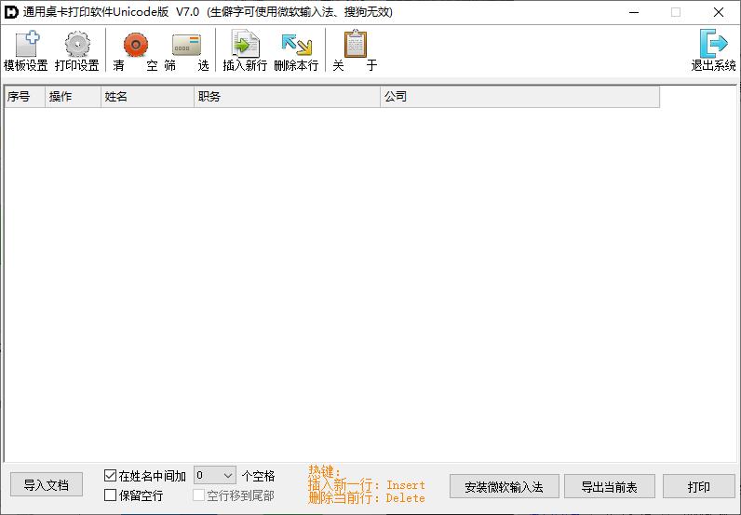
Task: Click the 个空格 label text
Action: [258, 476]
